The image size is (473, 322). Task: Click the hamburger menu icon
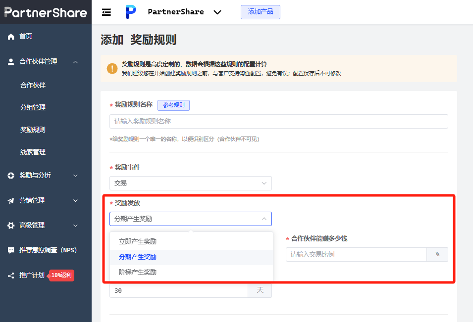point(106,12)
